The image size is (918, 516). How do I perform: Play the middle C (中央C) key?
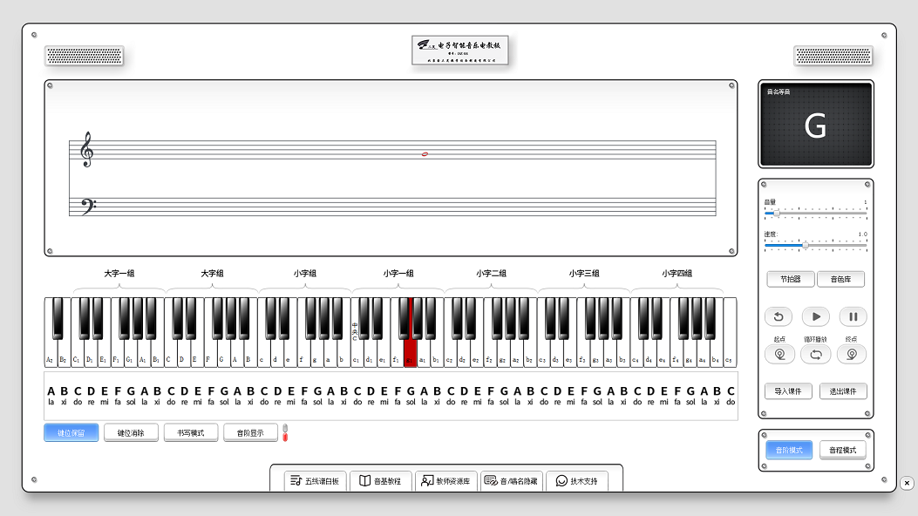[356, 351]
